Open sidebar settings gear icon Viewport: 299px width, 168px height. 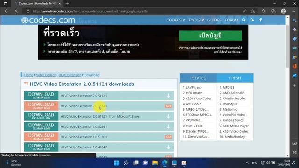(295, 153)
